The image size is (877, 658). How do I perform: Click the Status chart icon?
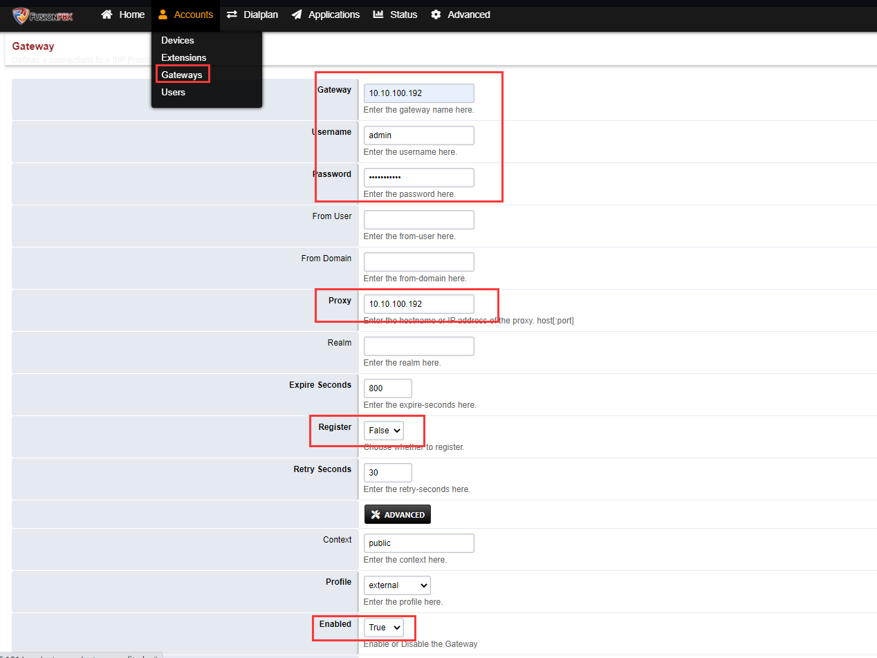378,15
